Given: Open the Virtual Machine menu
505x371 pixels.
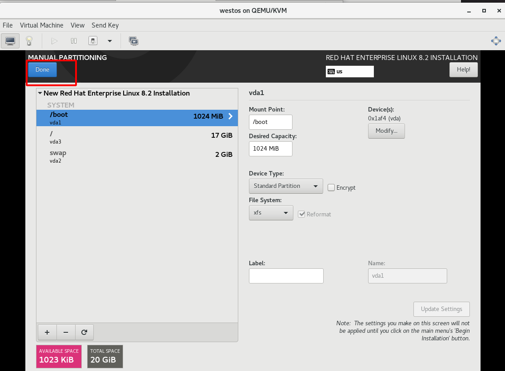Looking at the screenshot, I should (x=41, y=25).
